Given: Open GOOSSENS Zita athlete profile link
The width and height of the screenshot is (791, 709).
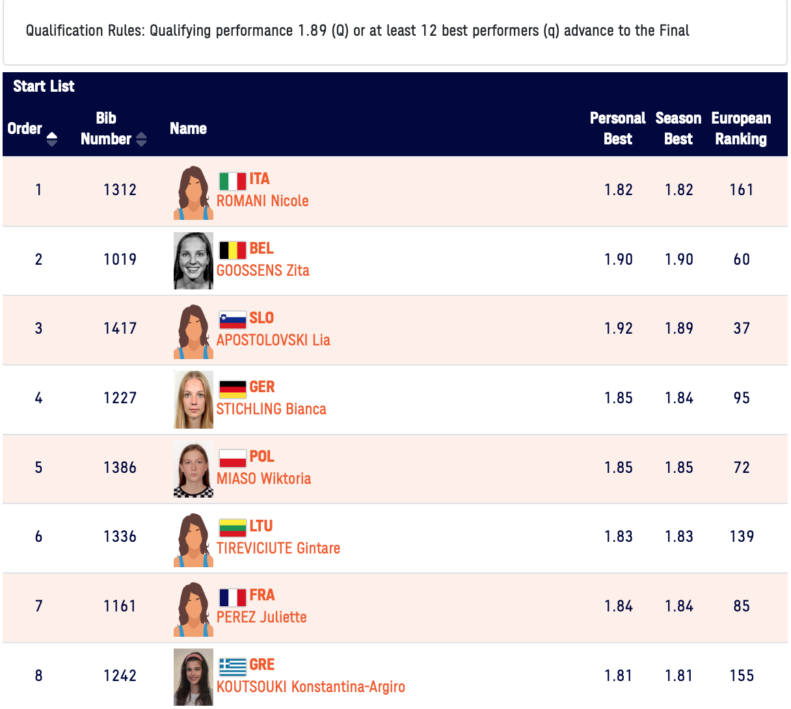Looking at the screenshot, I should (263, 271).
